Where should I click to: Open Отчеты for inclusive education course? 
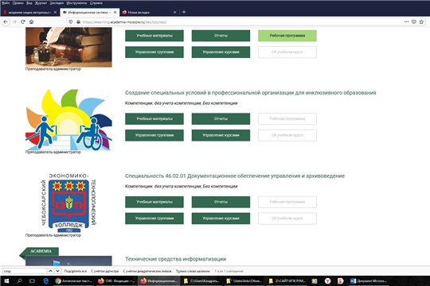click(x=221, y=119)
